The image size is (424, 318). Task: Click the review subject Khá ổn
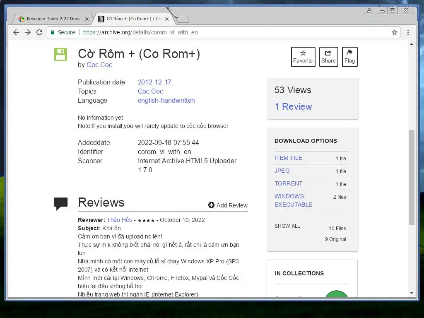coord(111,228)
